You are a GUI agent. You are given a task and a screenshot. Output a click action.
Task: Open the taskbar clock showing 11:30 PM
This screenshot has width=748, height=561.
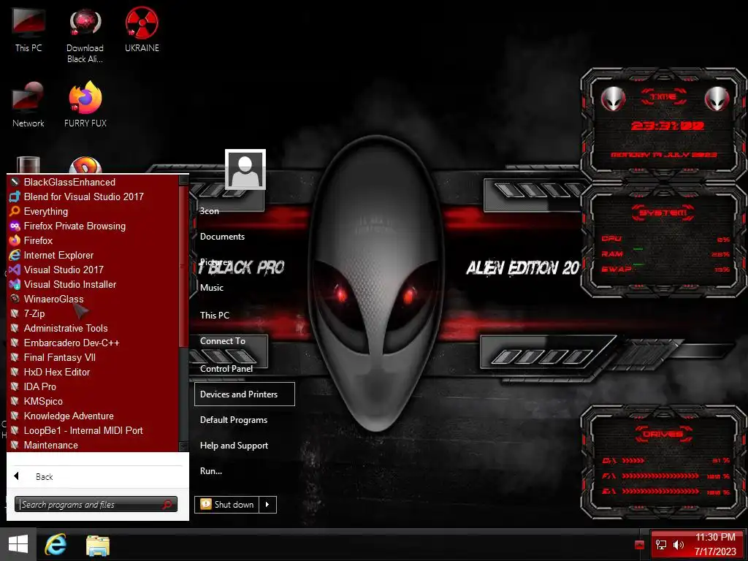click(x=716, y=544)
